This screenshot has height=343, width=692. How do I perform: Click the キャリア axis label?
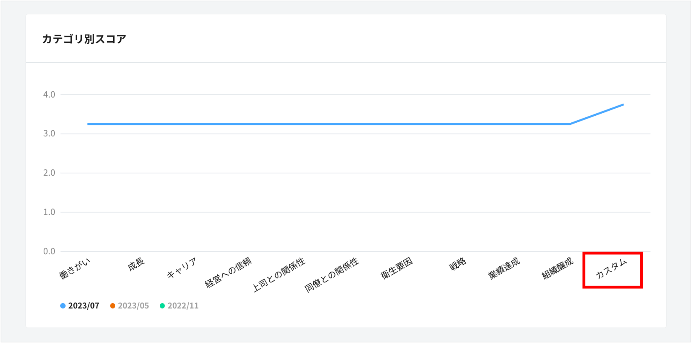(182, 268)
